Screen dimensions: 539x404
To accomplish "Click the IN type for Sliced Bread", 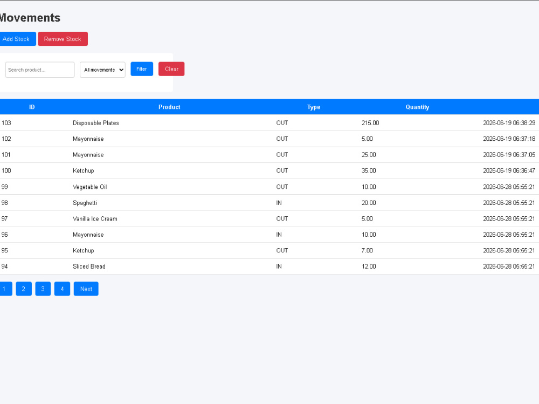I will click(279, 266).
